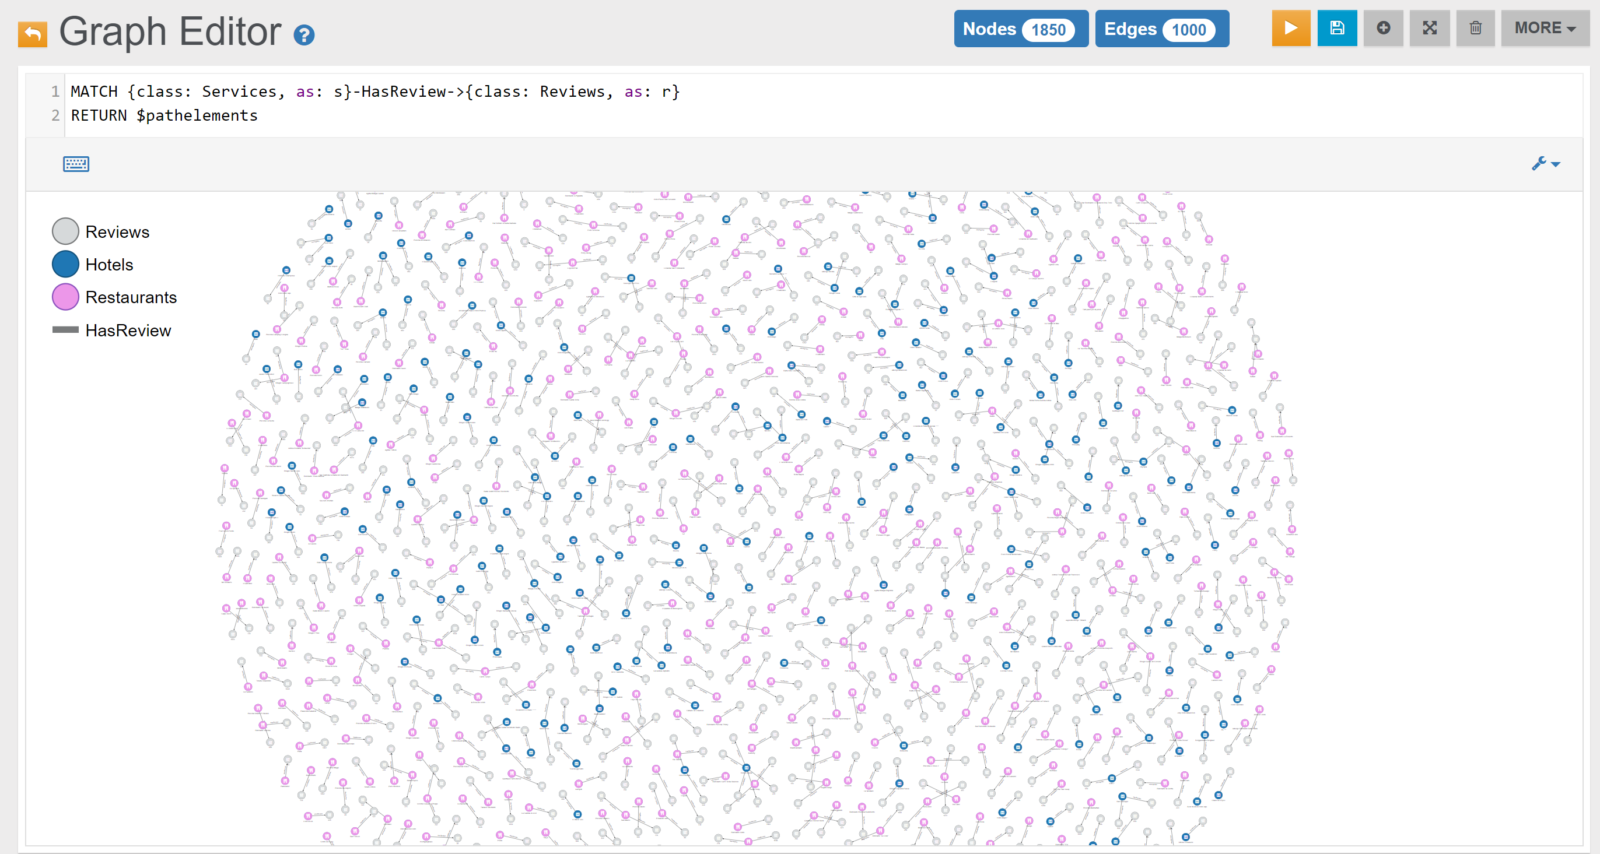Click the Restaurants legend label text
1600x854 pixels.
pos(131,297)
